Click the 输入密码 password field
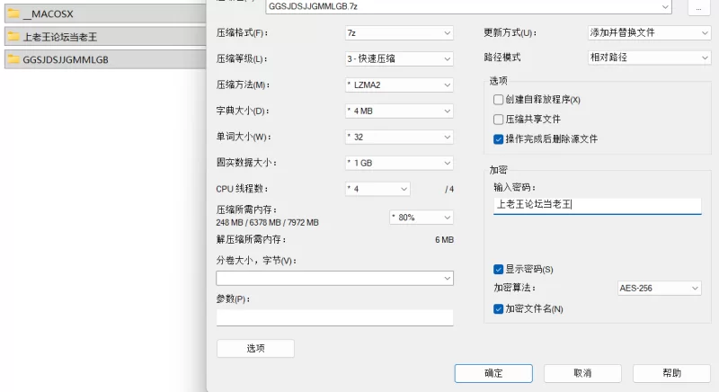Viewport: 719px width, 392px height. pyautogui.click(x=598, y=205)
